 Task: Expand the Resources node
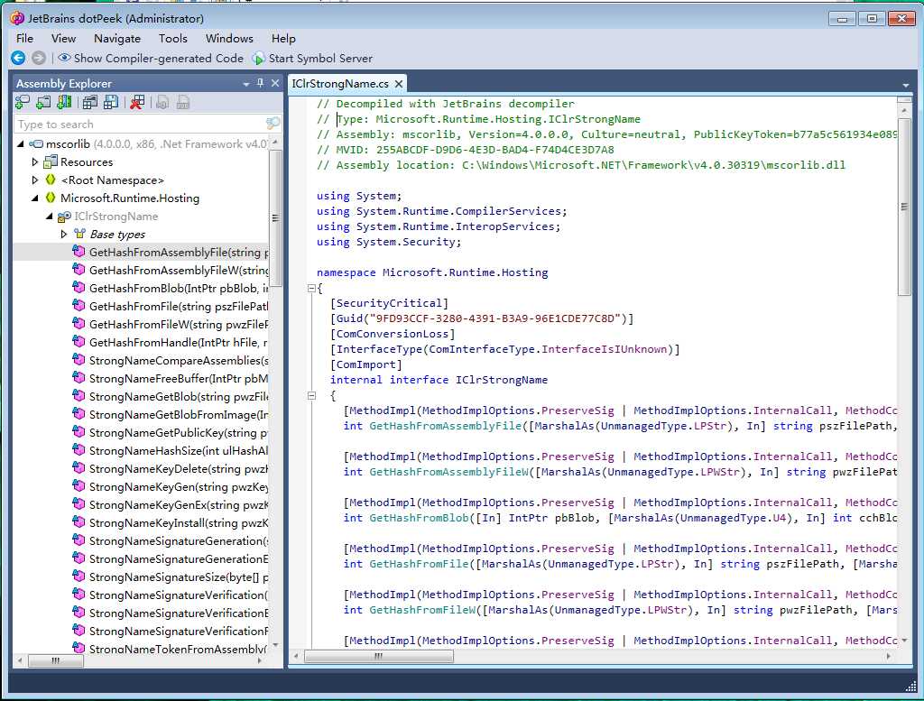pyautogui.click(x=35, y=162)
